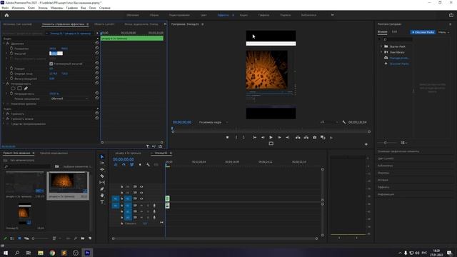Open the Файл menu
457x257 pixels.
point(5,8)
